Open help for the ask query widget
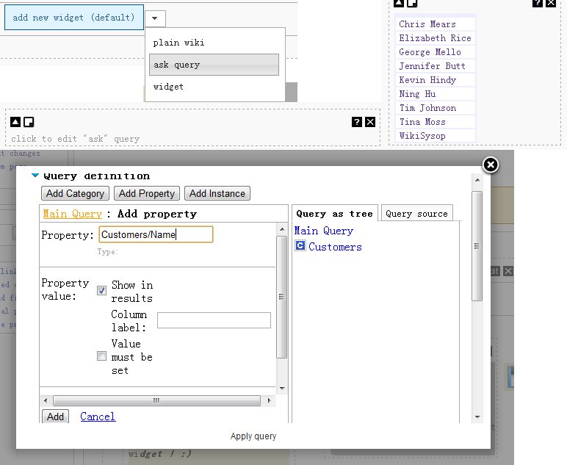 357,122
